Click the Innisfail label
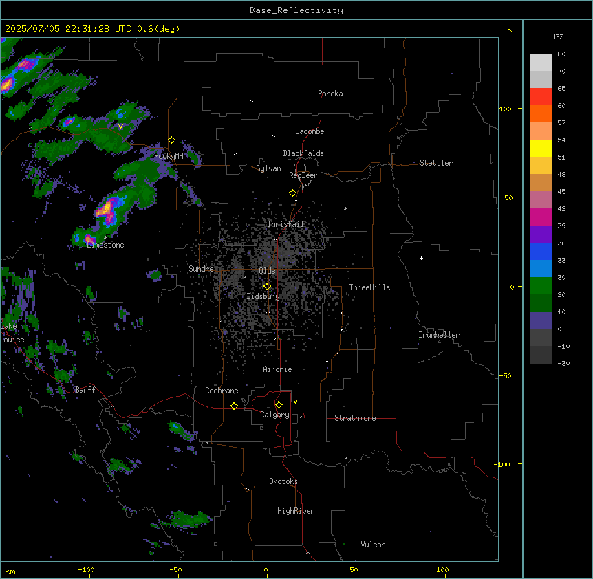593x579 pixels. point(285,224)
